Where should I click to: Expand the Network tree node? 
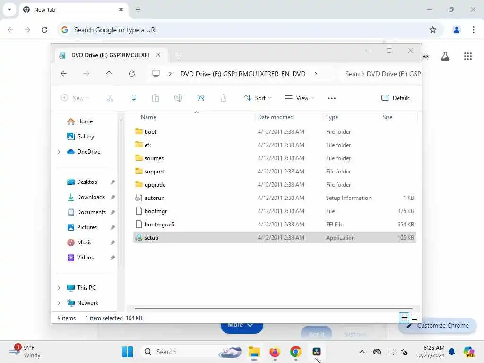59,303
